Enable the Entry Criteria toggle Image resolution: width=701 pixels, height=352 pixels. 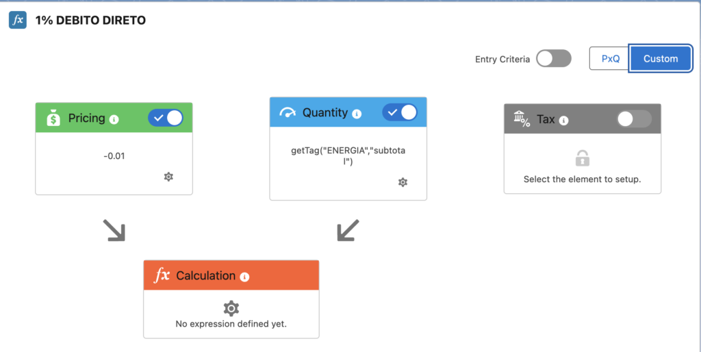coord(553,59)
